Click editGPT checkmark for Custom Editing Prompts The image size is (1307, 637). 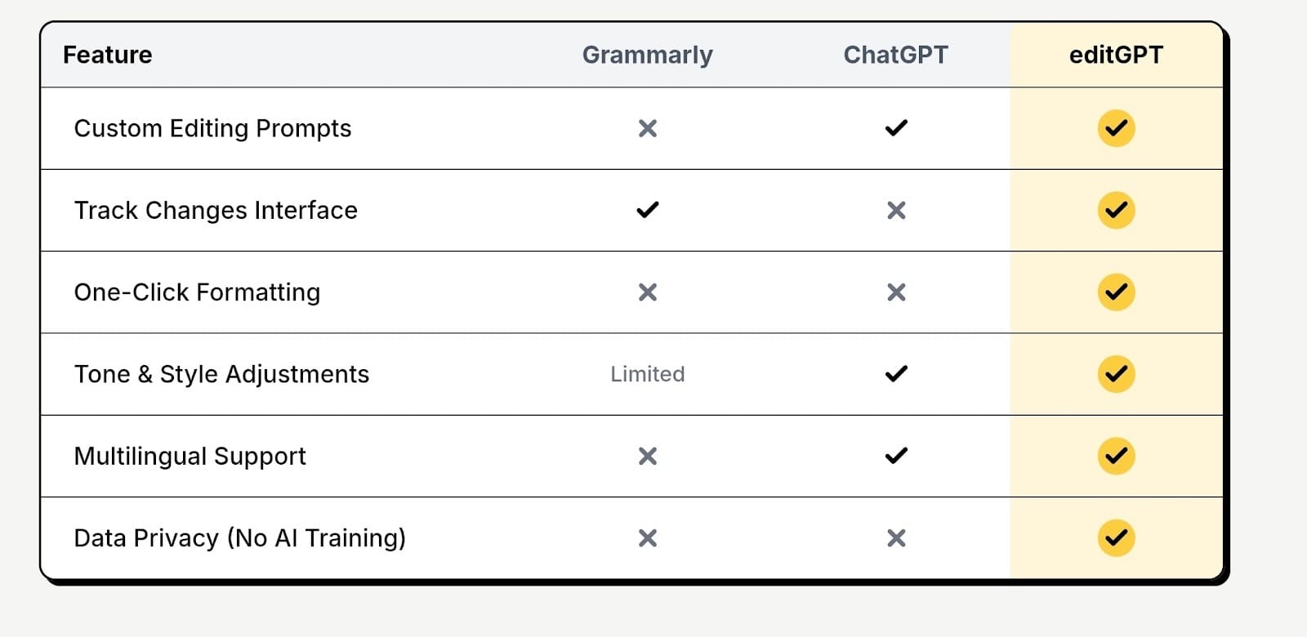point(1116,128)
